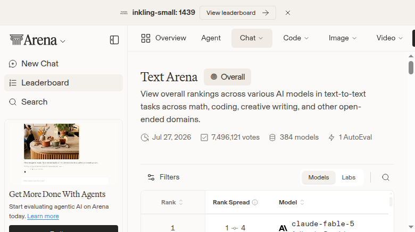Click the clock icon beside Jul 27, 2026
This screenshot has width=415, height=232.
coord(145,138)
